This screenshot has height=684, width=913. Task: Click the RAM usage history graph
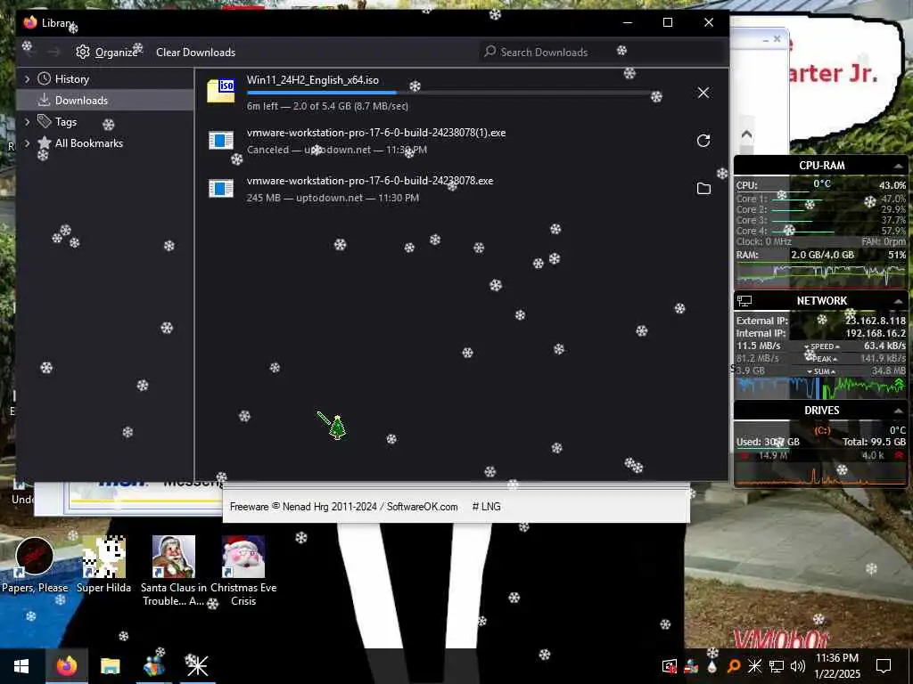pos(821,276)
